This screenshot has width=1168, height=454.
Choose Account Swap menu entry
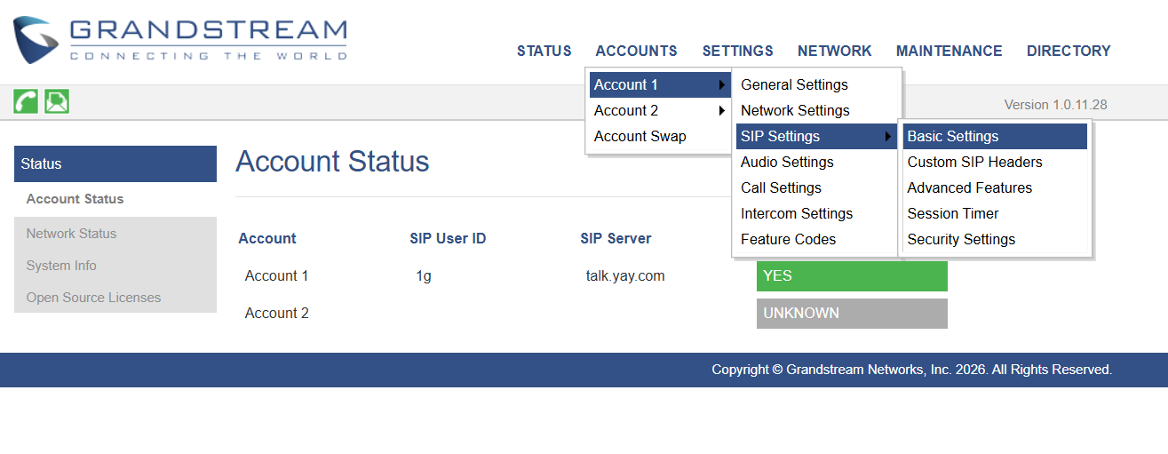coord(660,137)
